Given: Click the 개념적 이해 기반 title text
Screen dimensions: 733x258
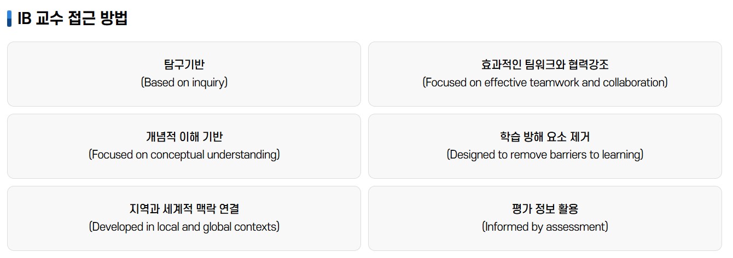Looking at the screenshot, I should coord(184,137).
